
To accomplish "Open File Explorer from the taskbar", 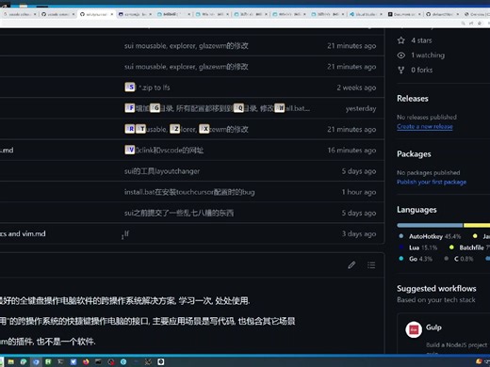I will click(11, 361).
